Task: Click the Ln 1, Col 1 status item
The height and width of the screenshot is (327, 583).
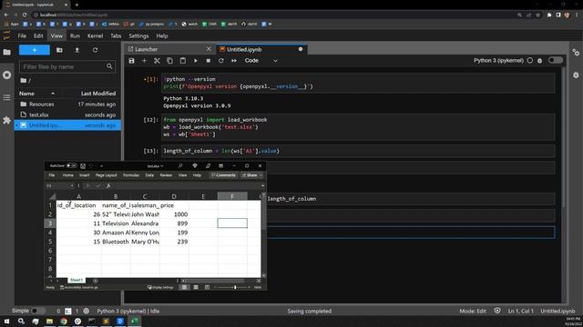Action: (x=520, y=311)
